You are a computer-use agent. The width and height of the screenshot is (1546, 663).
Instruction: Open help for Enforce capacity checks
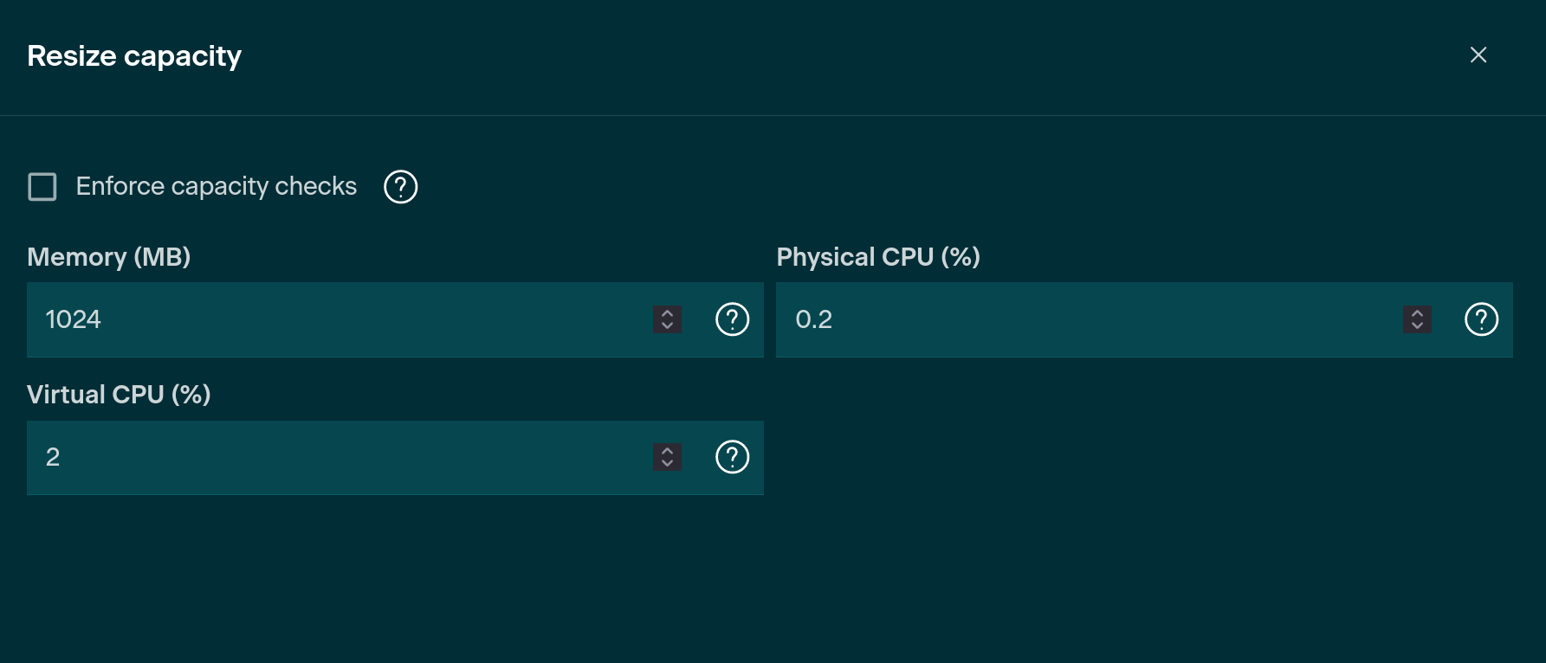(400, 187)
